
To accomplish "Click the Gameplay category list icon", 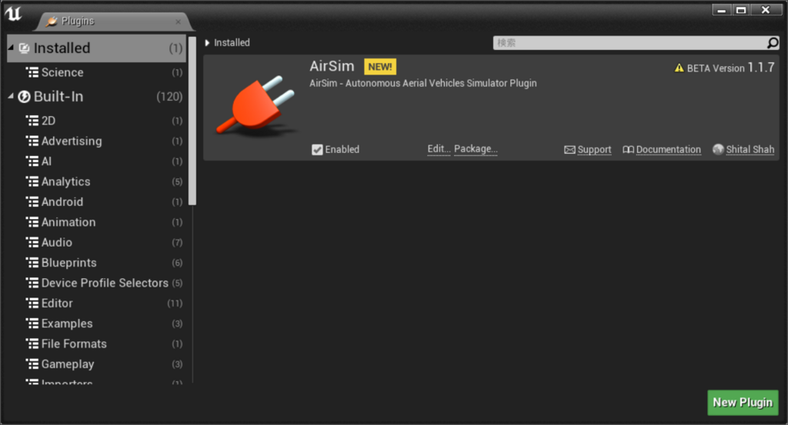I will pyautogui.click(x=32, y=364).
